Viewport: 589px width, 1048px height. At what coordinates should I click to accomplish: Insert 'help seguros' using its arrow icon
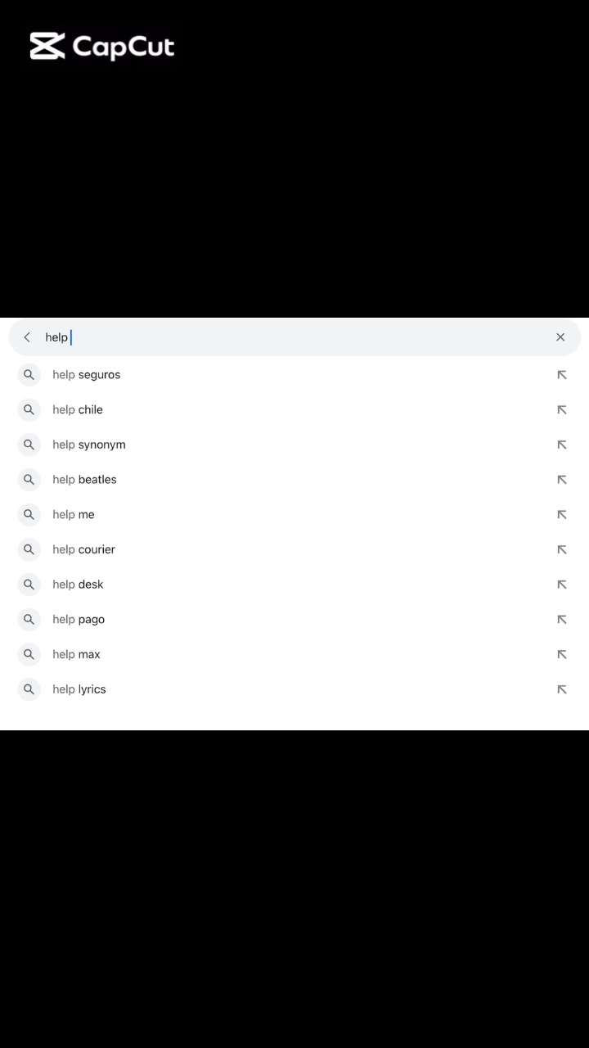[x=562, y=375]
